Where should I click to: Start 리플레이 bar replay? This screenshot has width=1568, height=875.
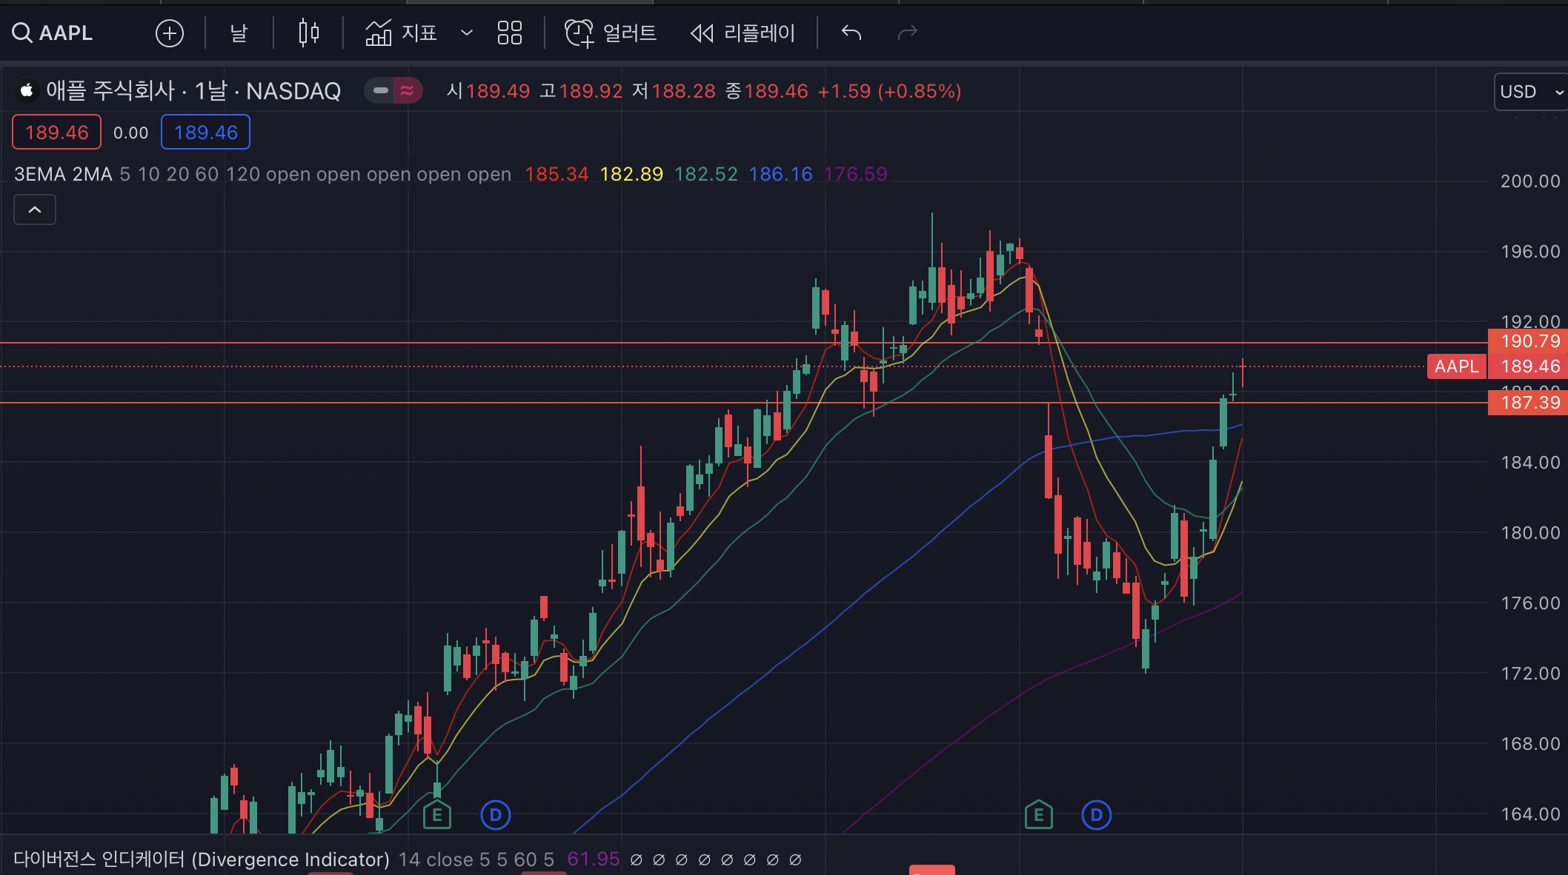pyautogui.click(x=743, y=33)
